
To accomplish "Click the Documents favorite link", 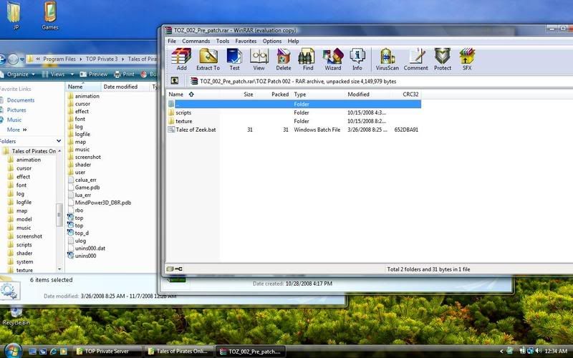I will [x=21, y=100].
